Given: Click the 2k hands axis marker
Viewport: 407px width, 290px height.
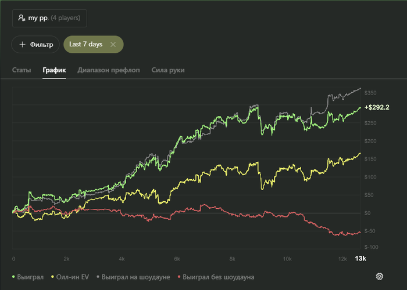Looking at the screenshot, I should click(67, 258).
